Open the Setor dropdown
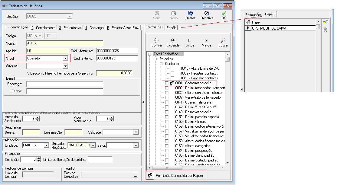 (136, 145)
